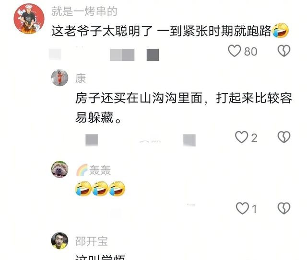Dislike the comment with 80 likes
307x260 pixels.
284,51
